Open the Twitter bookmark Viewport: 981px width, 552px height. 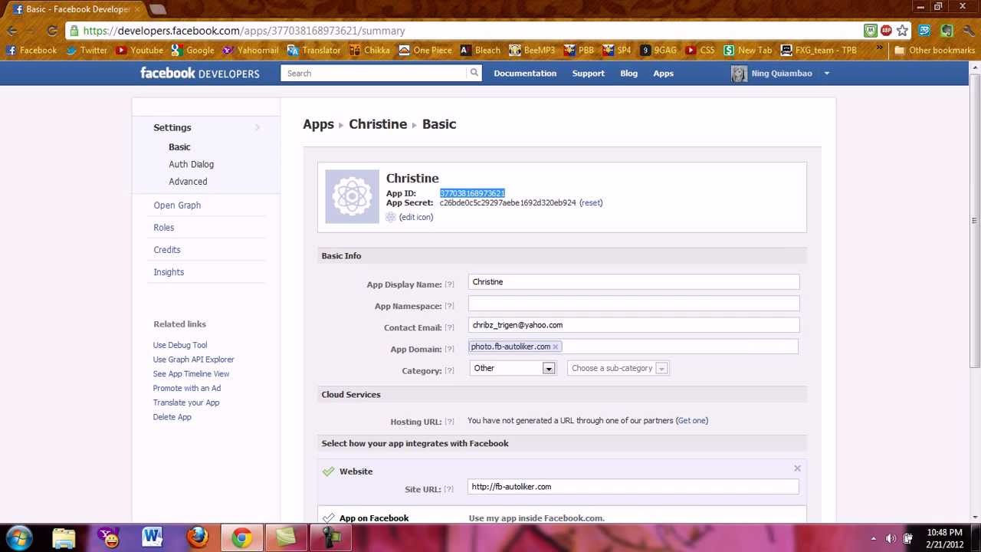87,50
